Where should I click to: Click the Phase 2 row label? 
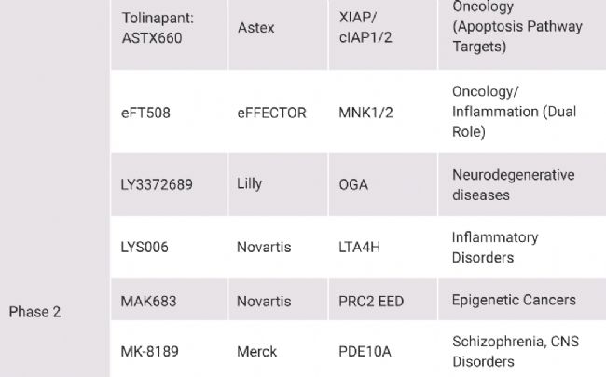point(34,312)
